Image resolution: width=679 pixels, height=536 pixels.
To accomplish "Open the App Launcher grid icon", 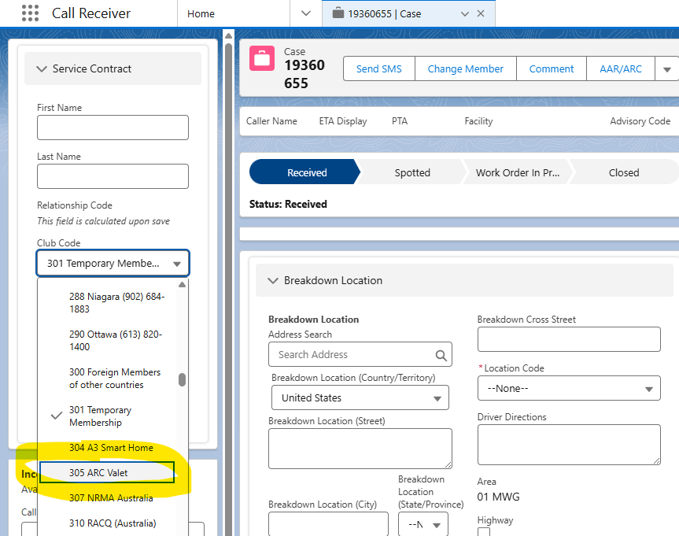I will coord(30,13).
